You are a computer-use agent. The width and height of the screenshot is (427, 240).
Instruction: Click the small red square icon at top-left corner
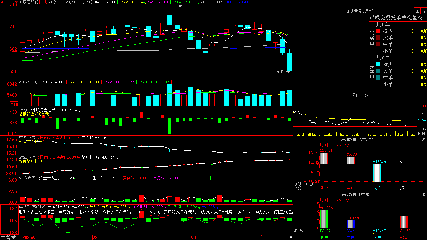click(x=1, y=1)
